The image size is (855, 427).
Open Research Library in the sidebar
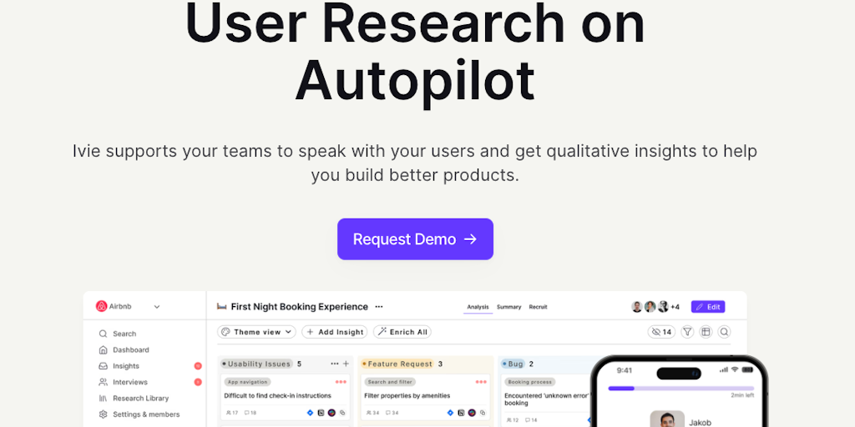[x=134, y=398]
